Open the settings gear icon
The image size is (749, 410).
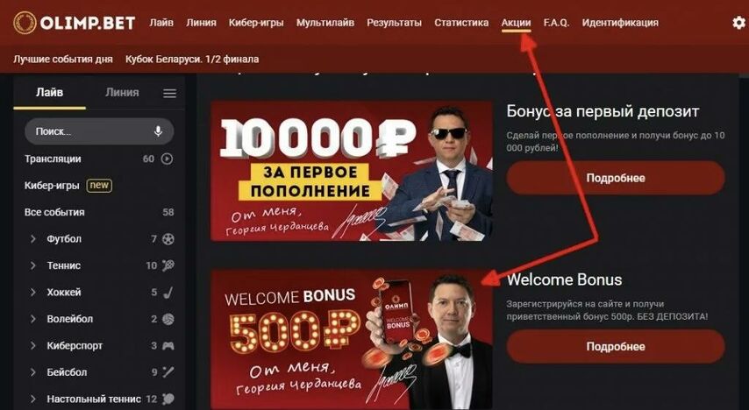coord(739,23)
